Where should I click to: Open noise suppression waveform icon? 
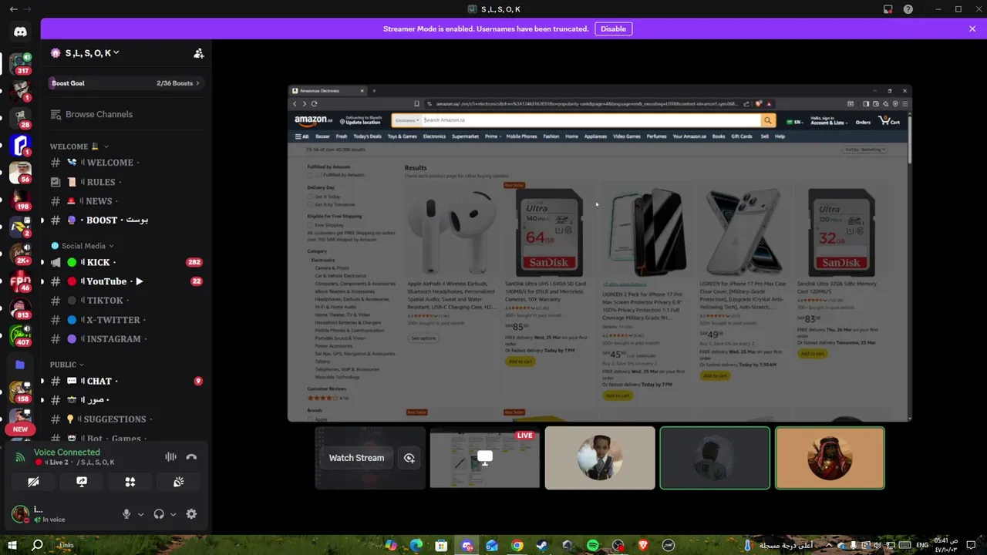[x=170, y=457]
